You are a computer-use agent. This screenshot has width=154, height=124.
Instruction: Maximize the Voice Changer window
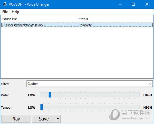tap(133, 4)
